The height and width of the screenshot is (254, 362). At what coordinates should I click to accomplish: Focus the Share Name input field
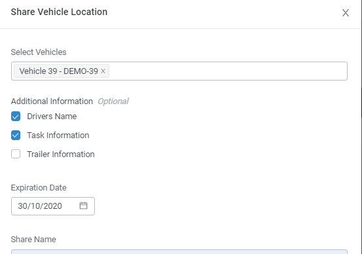[x=179, y=251]
